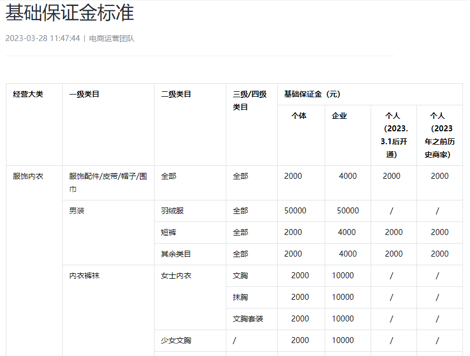This screenshot has height=356, width=470.
Task: Click the 企业 sub-column header
Action: click(340, 116)
